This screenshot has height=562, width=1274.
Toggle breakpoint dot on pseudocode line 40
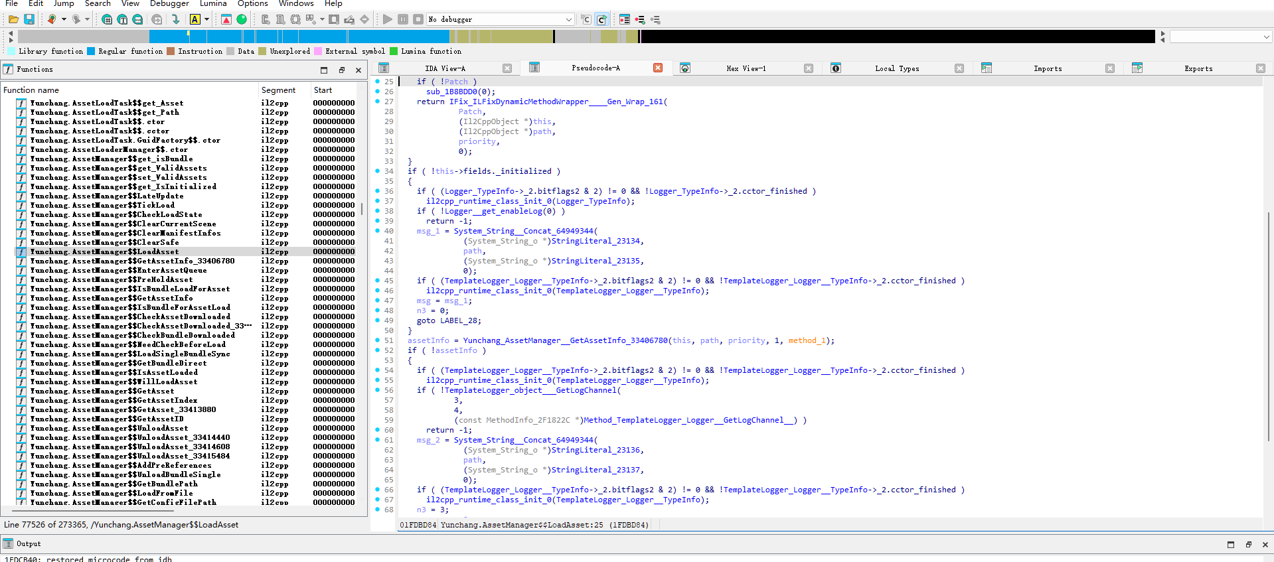click(x=377, y=231)
